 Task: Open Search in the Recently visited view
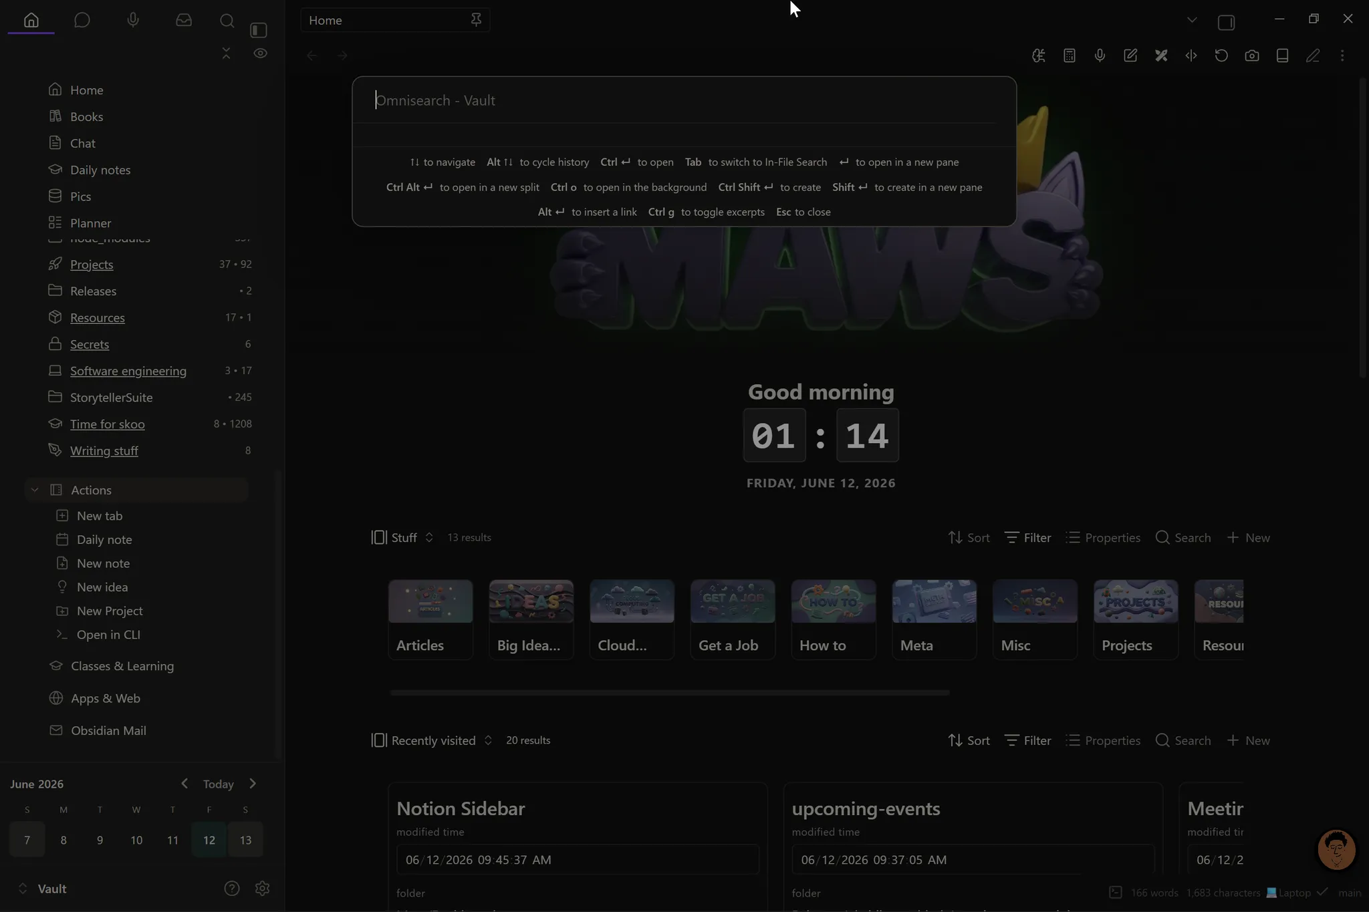[x=1183, y=740]
